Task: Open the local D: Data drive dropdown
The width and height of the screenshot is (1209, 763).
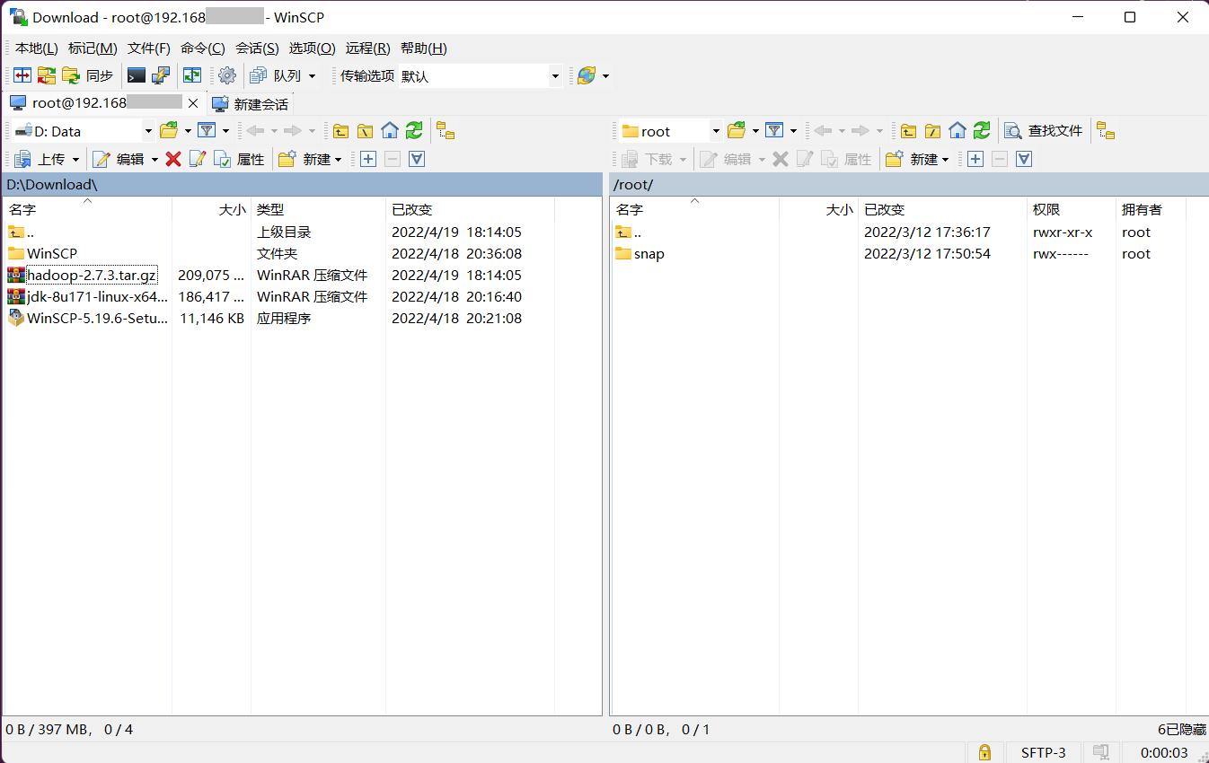Action: 84,131
